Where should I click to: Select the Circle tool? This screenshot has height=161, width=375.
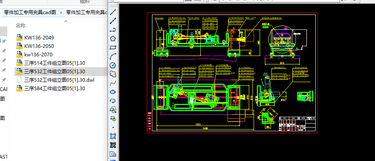click(113, 65)
